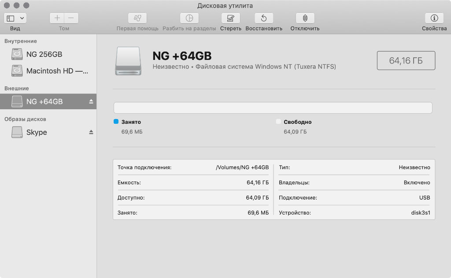
Task: Click the NG 256GB hard drive icon
Action: [x=17, y=54]
